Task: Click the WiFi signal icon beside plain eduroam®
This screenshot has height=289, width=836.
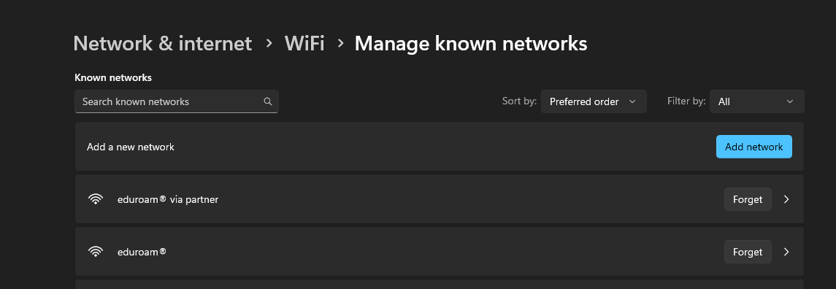Action: [x=96, y=252]
